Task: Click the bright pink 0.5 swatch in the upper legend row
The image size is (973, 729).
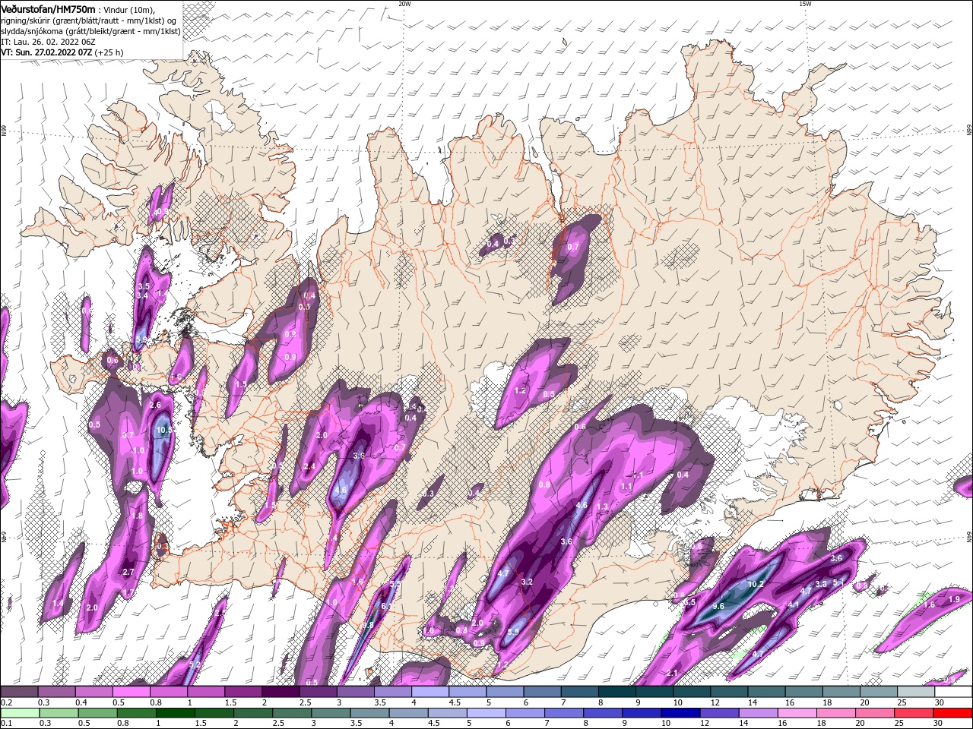Action: click(132, 692)
